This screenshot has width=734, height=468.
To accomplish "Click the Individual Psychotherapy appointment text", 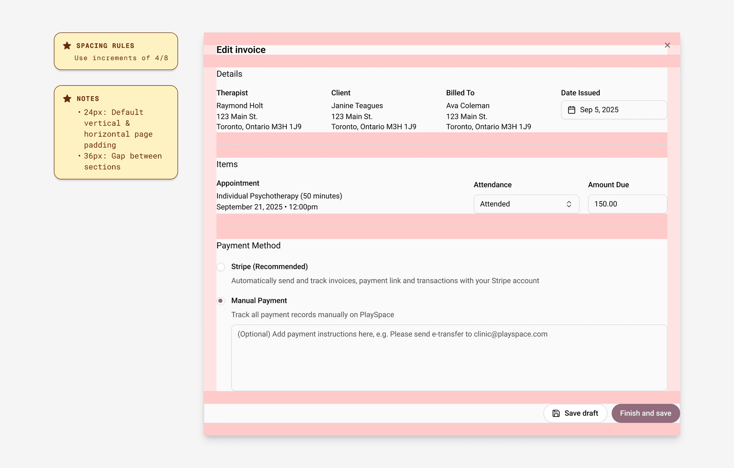I will click(x=279, y=196).
